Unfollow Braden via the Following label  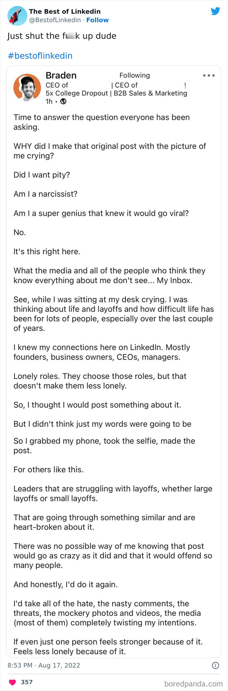tap(135, 75)
